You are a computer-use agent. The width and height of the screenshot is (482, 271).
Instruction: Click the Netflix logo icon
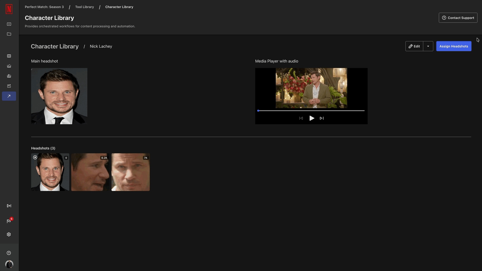point(9,9)
